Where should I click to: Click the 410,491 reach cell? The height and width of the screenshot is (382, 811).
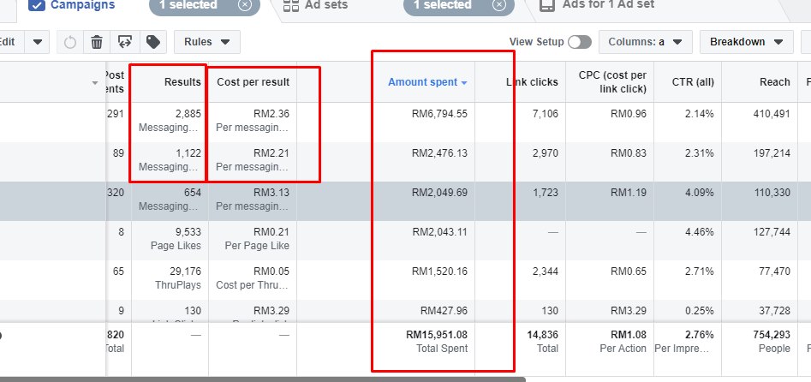[x=772, y=113]
